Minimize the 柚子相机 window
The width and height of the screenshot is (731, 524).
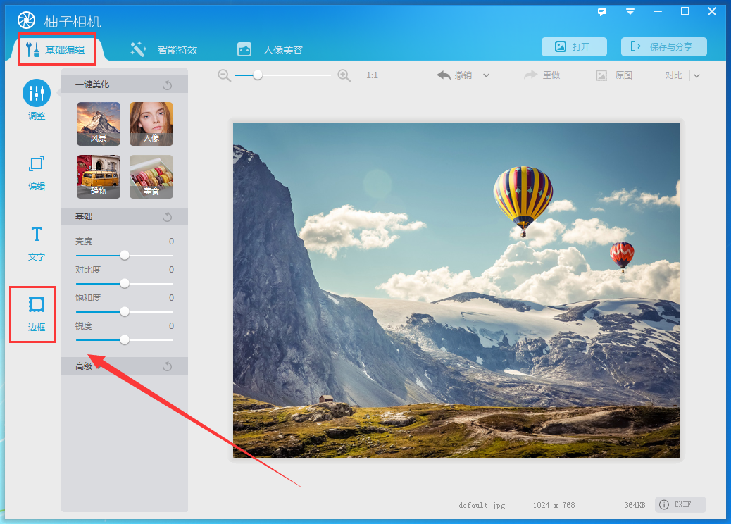coord(658,12)
